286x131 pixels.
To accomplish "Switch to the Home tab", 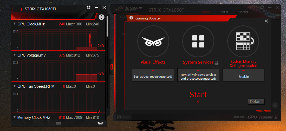I will tap(205, 12).
